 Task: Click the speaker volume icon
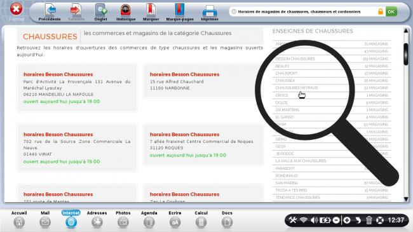click(314, 220)
